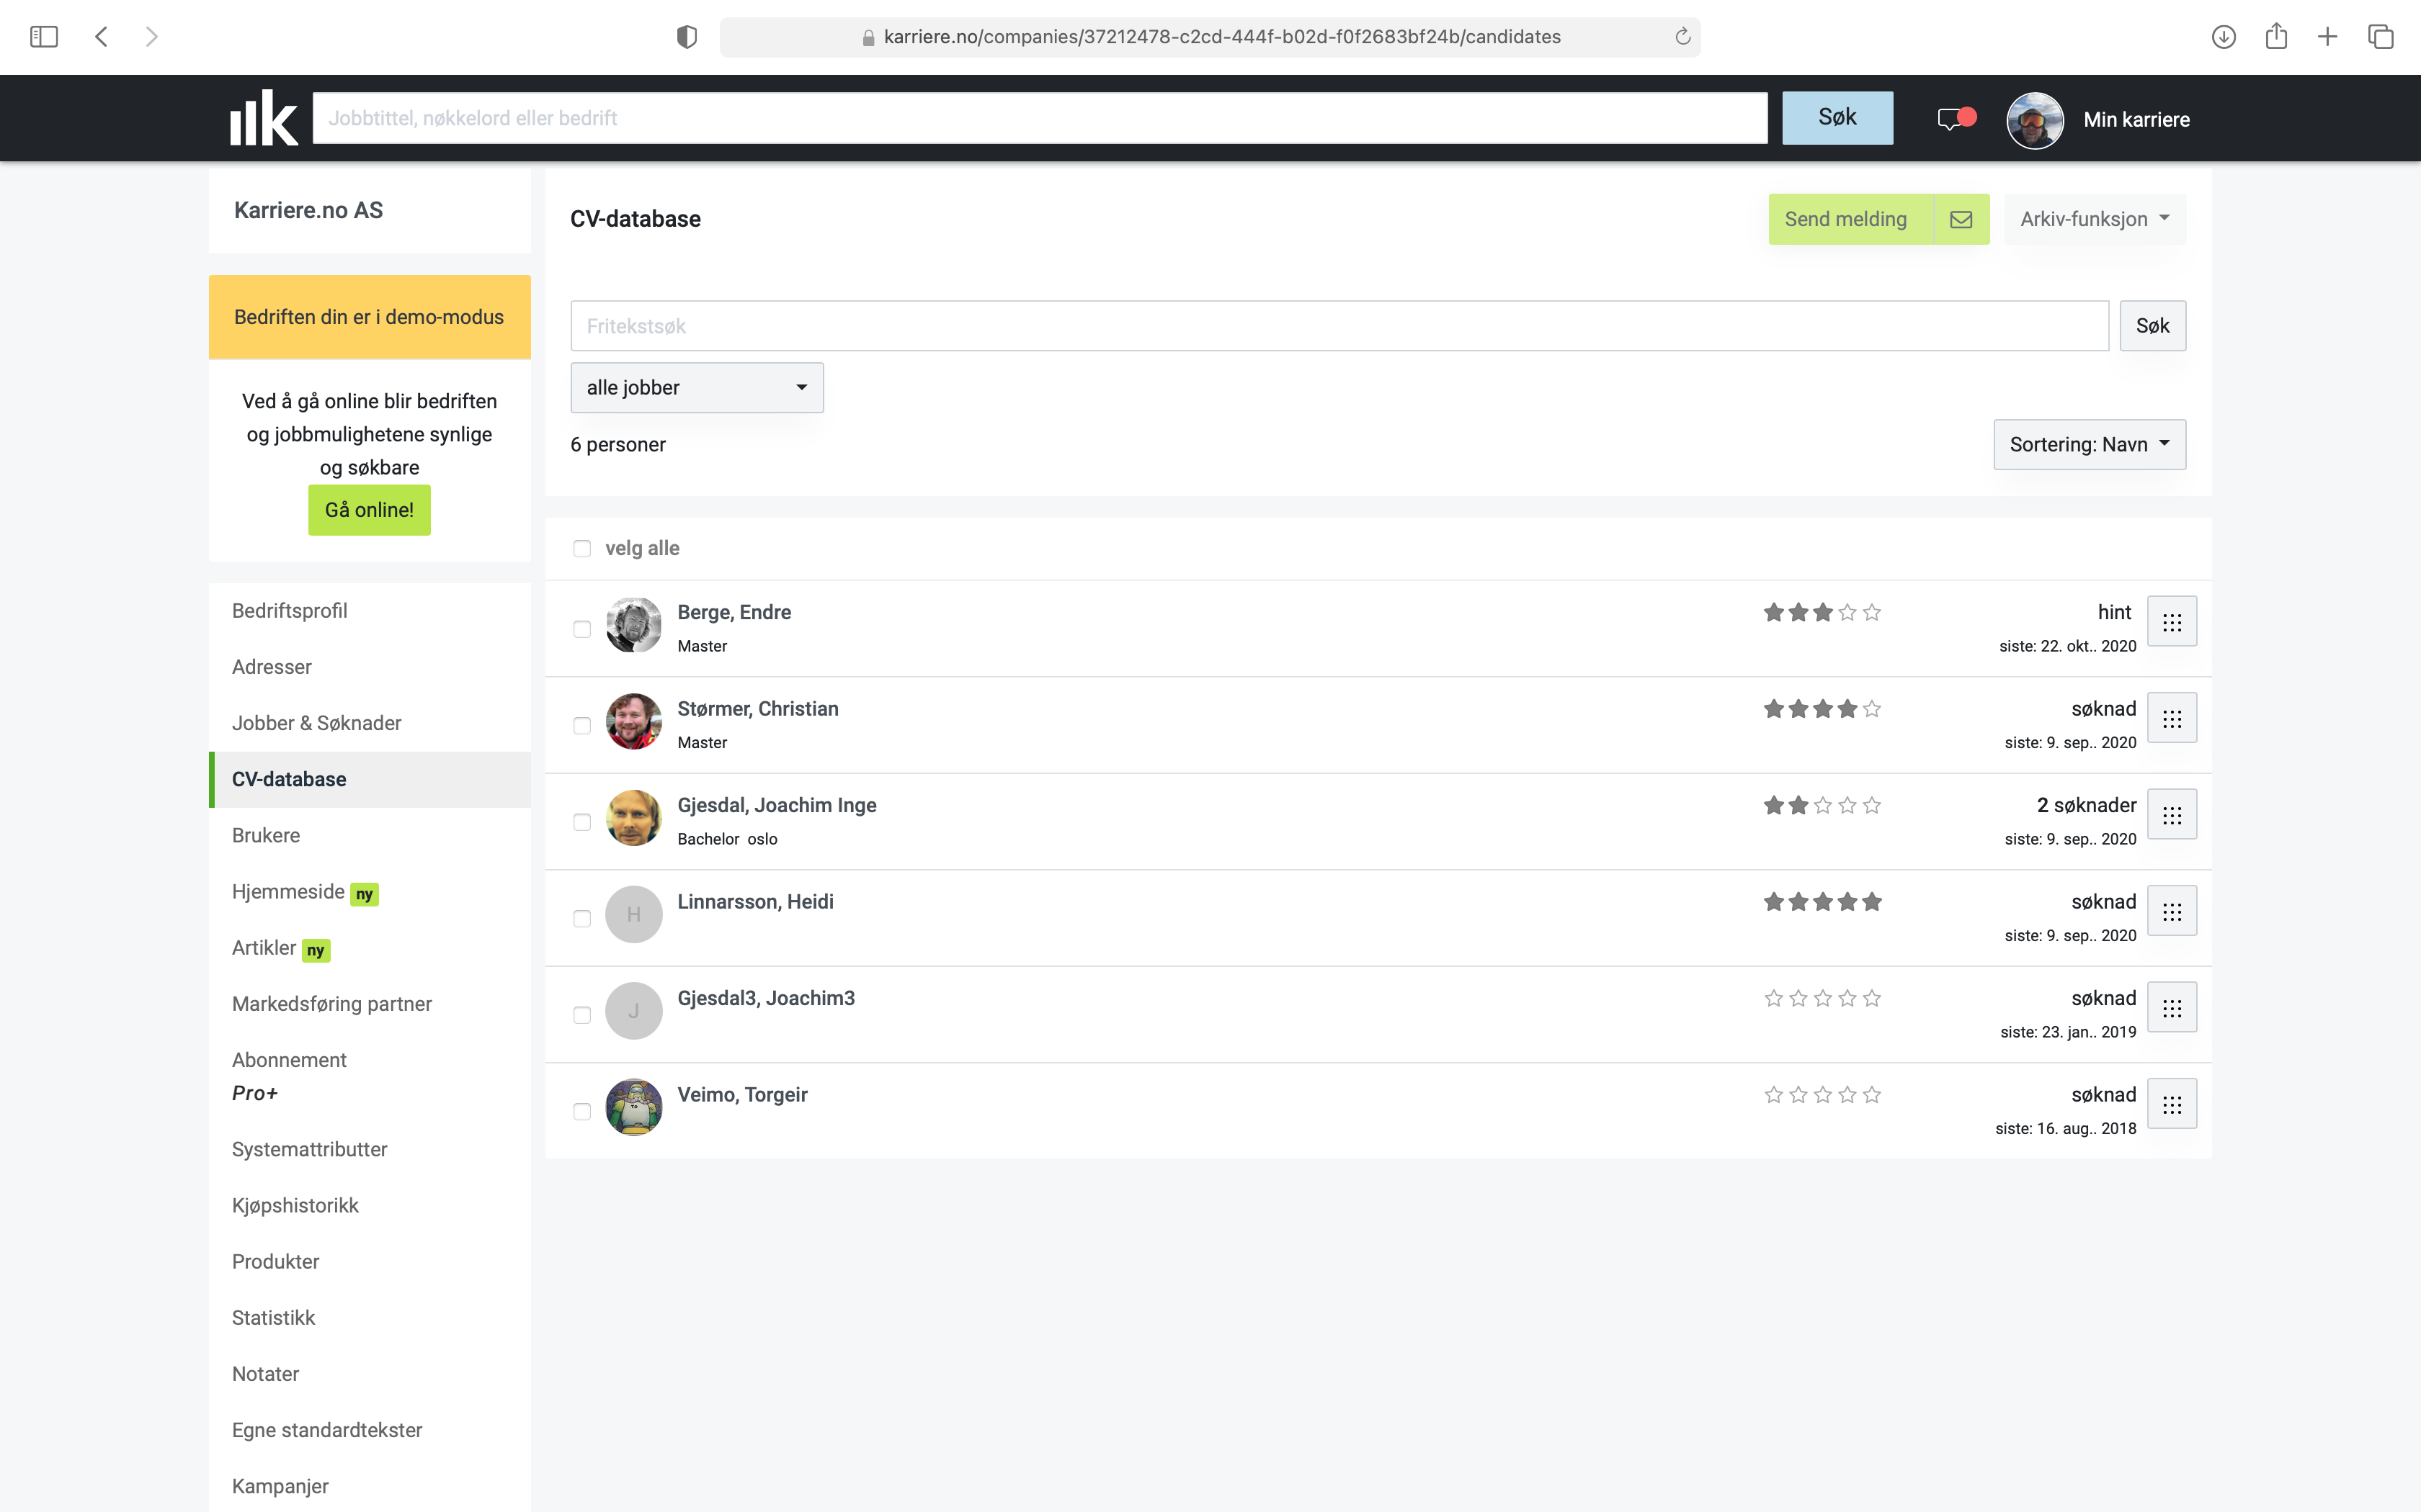
Task: Click Joachim3 Gjesdal3's J avatar
Action: tap(633, 1011)
